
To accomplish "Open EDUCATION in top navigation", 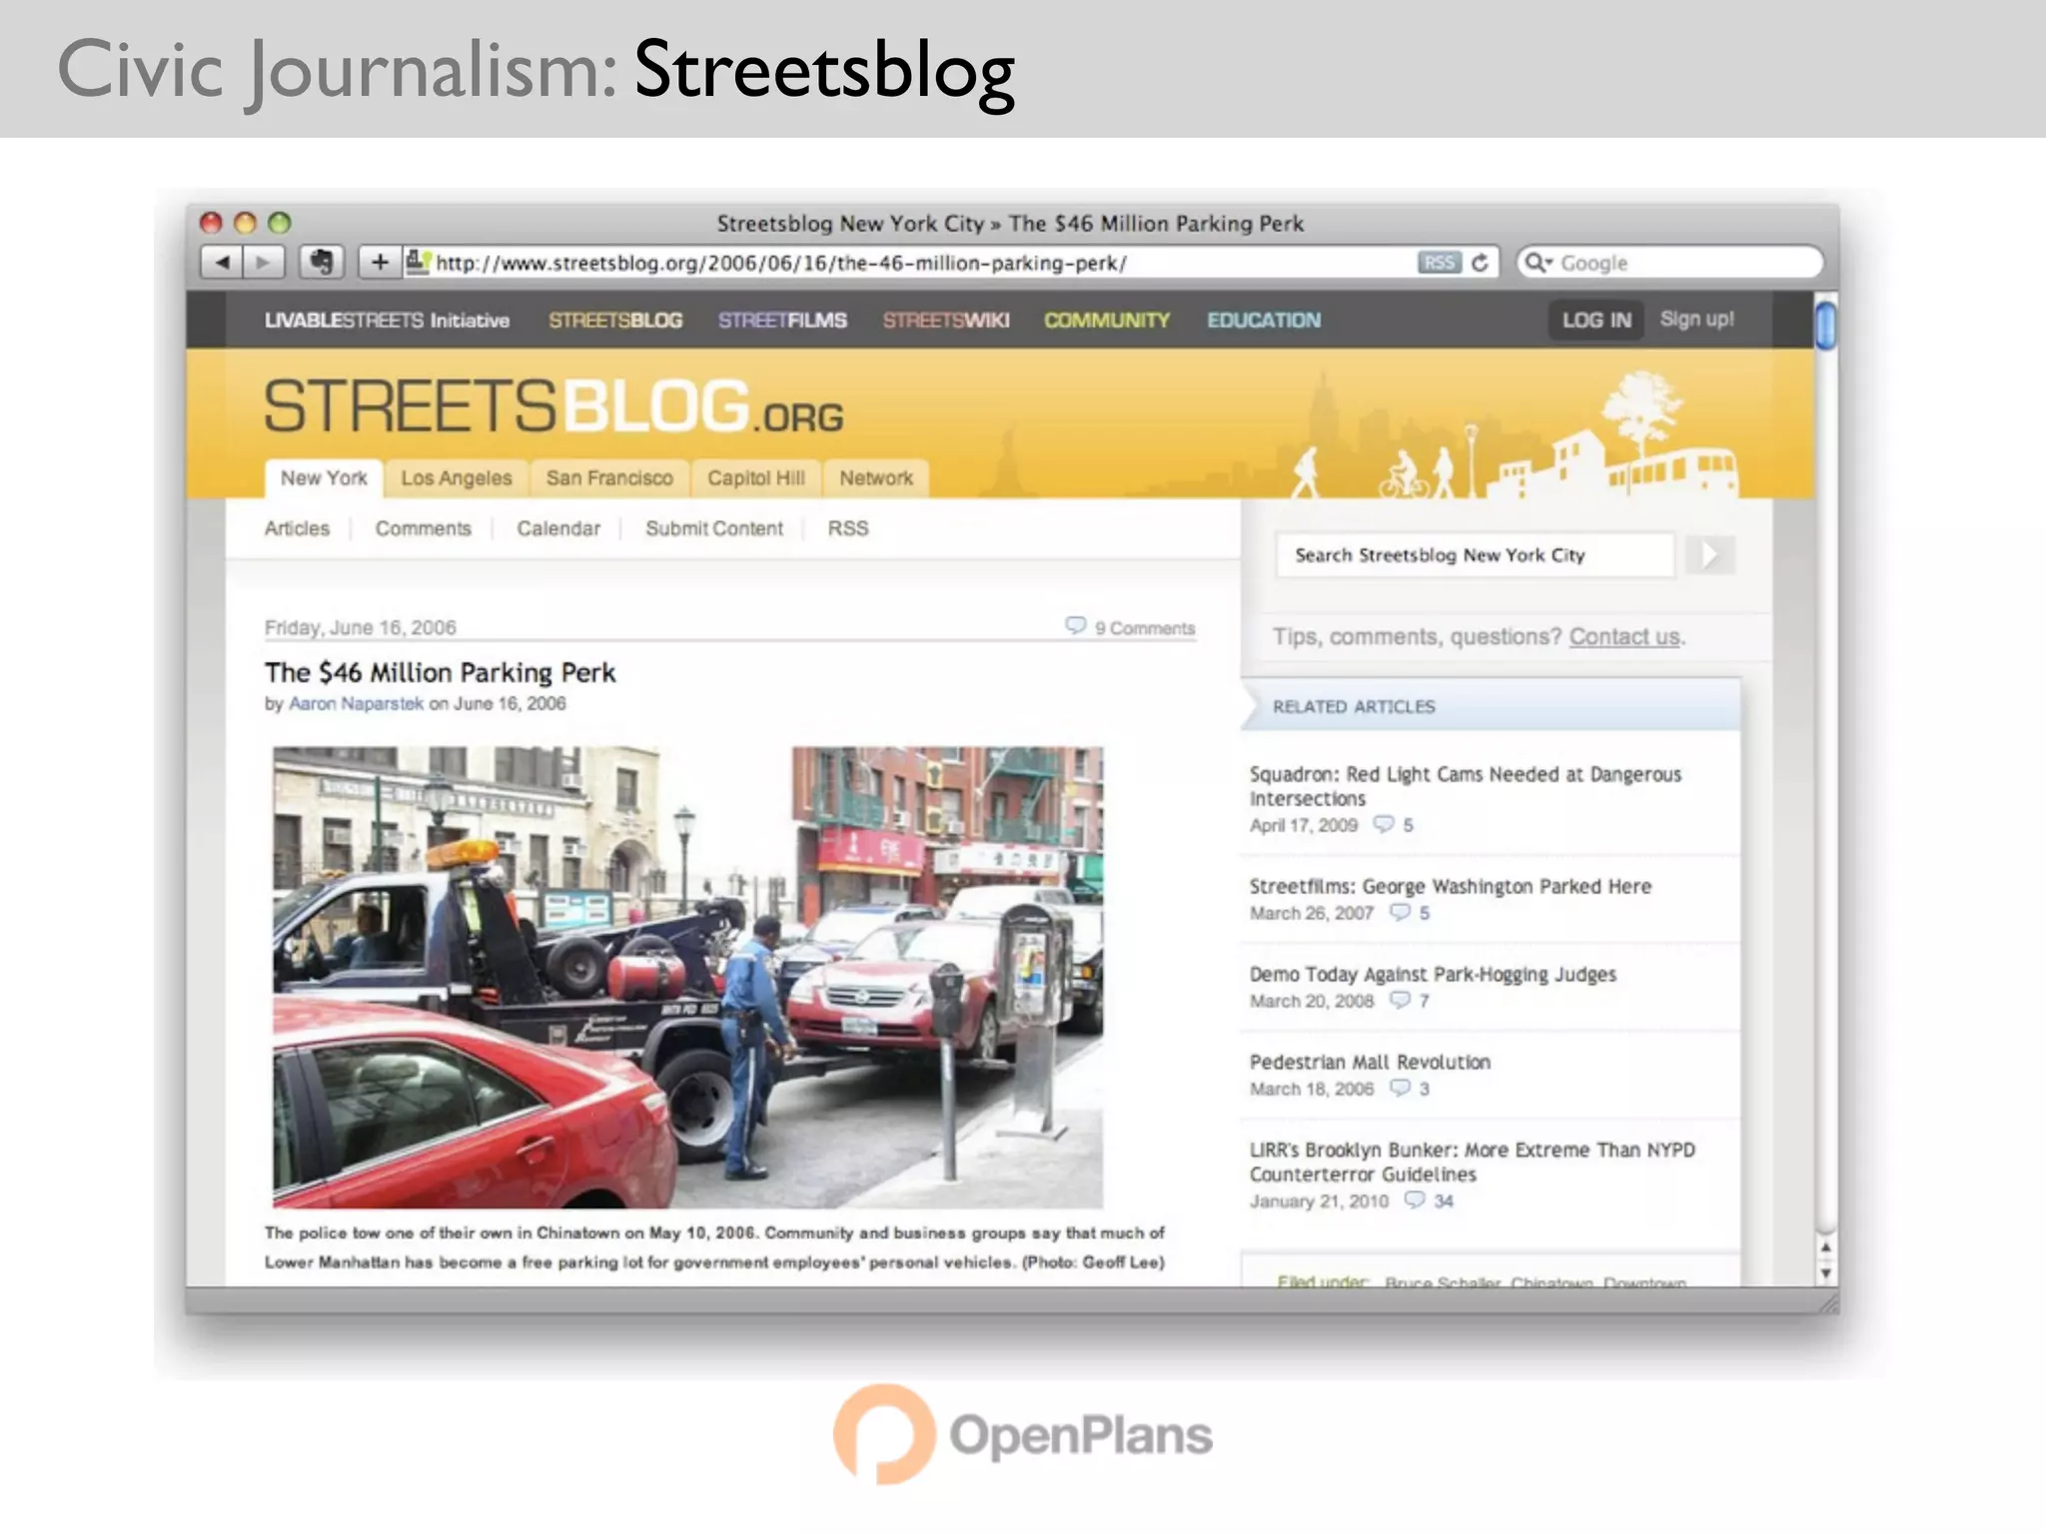I will 1264,321.
